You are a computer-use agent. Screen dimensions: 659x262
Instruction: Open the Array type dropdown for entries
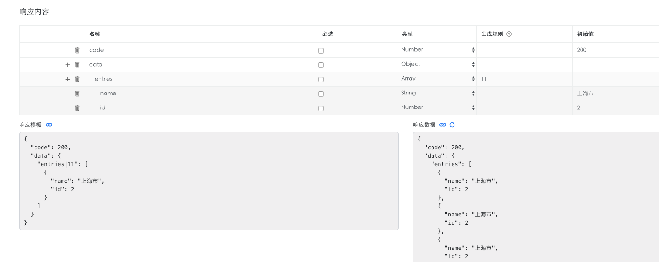pos(438,79)
